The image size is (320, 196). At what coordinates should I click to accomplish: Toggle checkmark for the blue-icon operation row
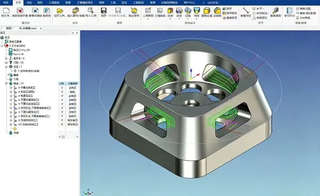pyautogui.click(x=62, y=108)
